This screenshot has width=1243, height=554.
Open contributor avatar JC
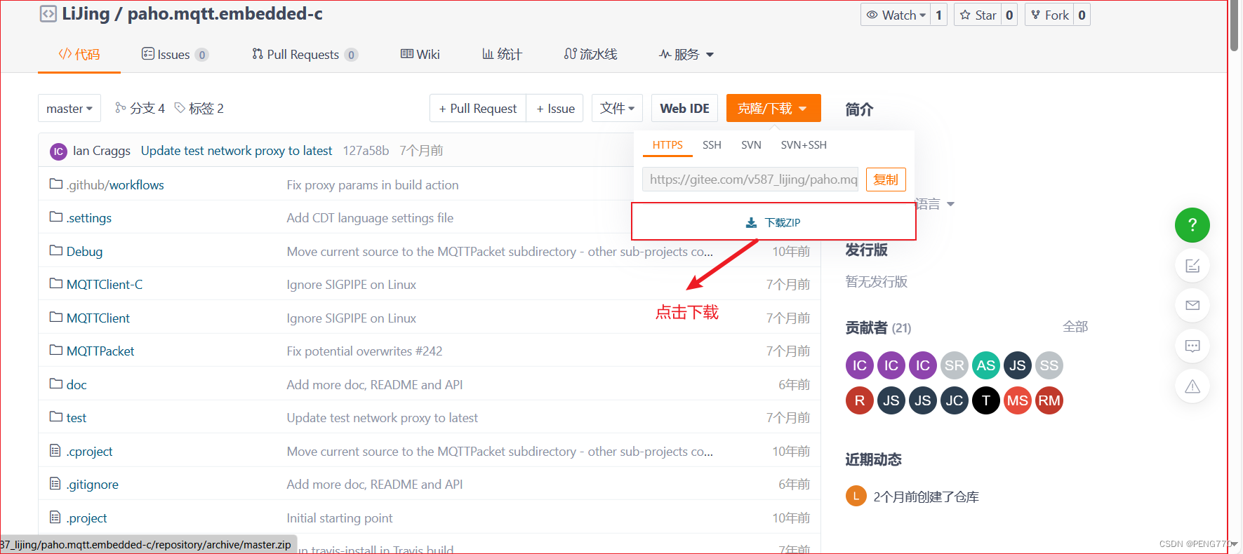tap(954, 400)
